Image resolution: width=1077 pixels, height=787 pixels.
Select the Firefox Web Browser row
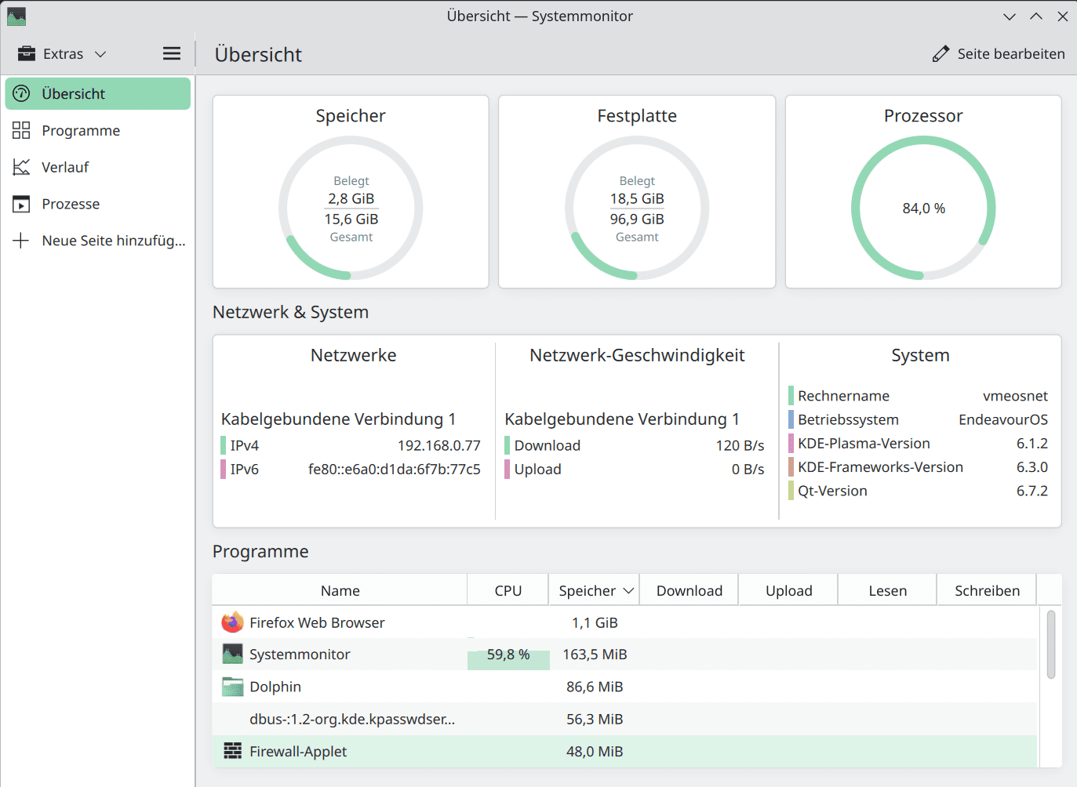tap(624, 622)
